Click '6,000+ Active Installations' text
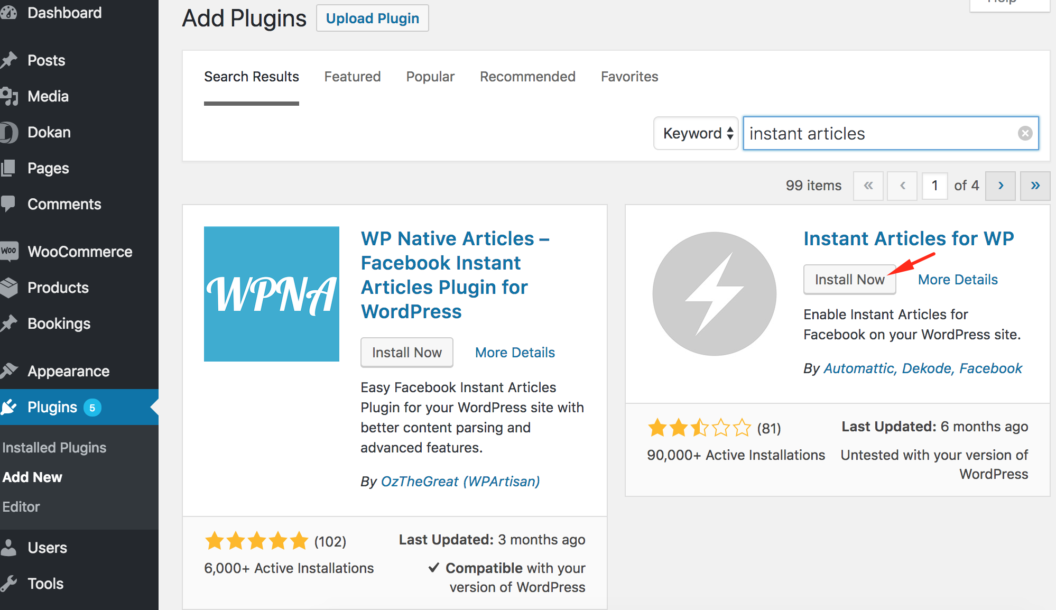The image size is (1056, 610). pyautogui.click(x=289, y=568)
